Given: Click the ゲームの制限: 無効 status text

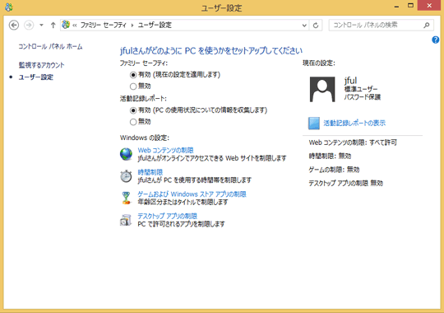Looking at the screenshot, I should pos(334,170).
